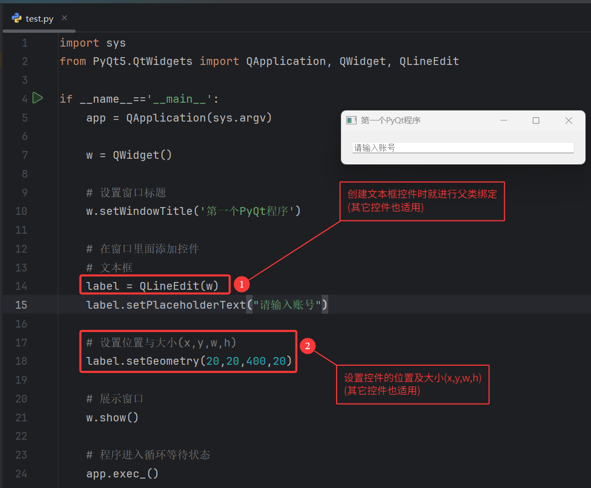This screenshot has height=488, width=591.
Task: Click label.setGeometry(20,20,400,20) code
Action: click(x=189, y=361)
